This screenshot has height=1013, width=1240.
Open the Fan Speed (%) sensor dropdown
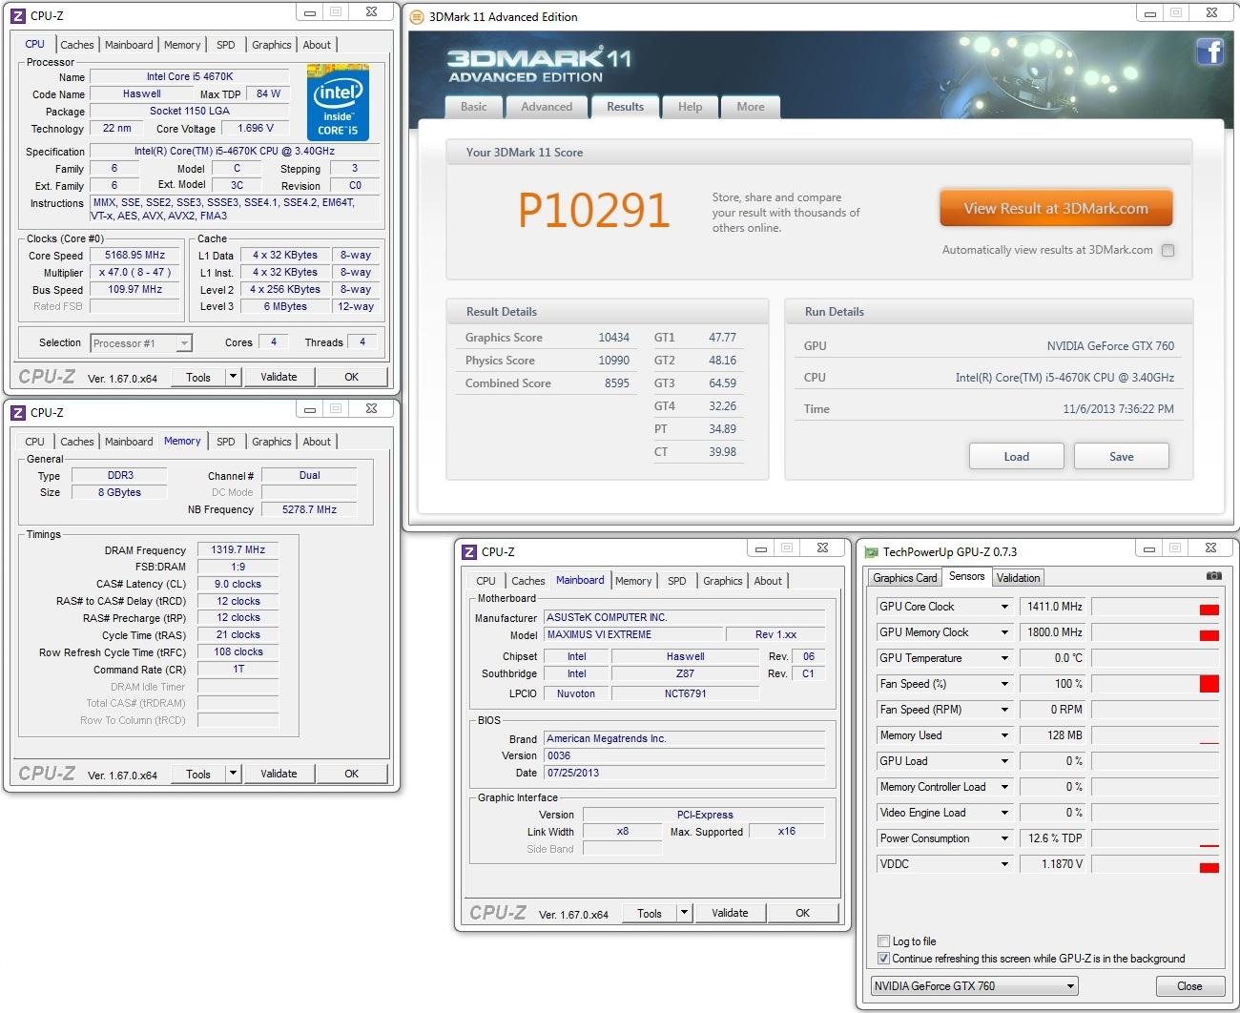point(1004,684)
